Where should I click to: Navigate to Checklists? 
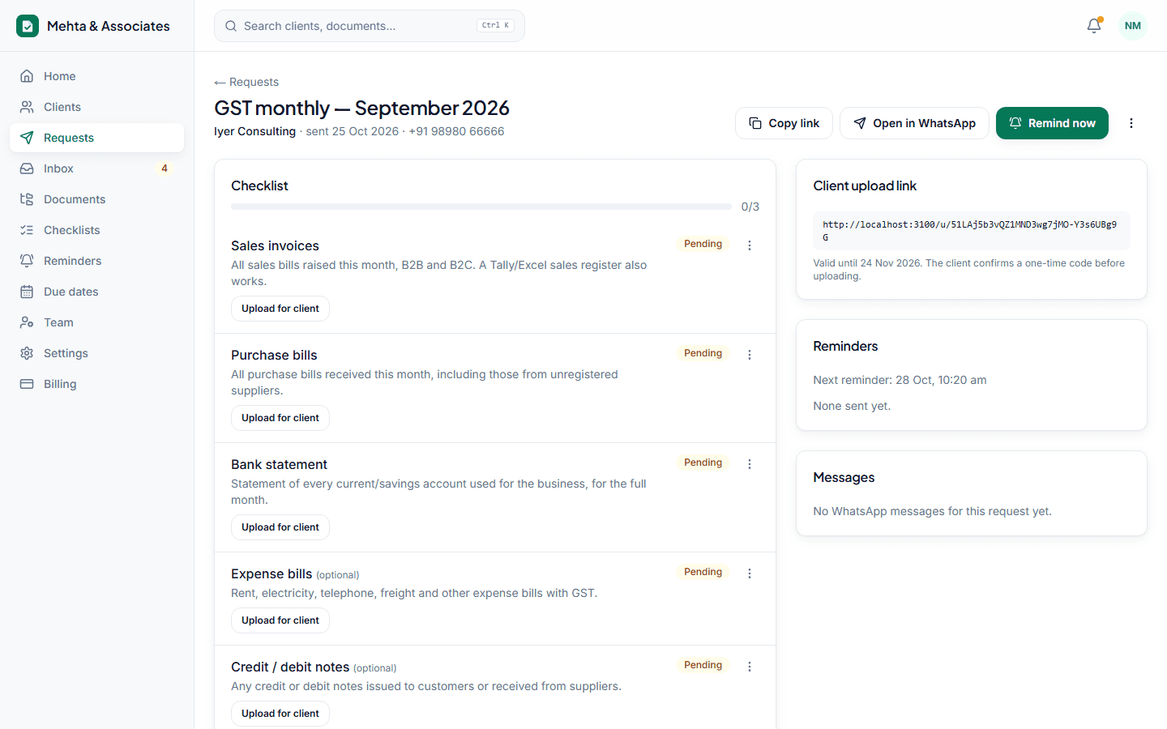click(96, 230)
